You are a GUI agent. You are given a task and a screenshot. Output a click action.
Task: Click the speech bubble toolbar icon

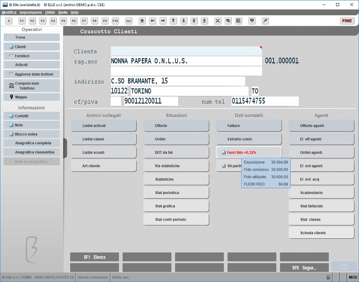[252, 21]
